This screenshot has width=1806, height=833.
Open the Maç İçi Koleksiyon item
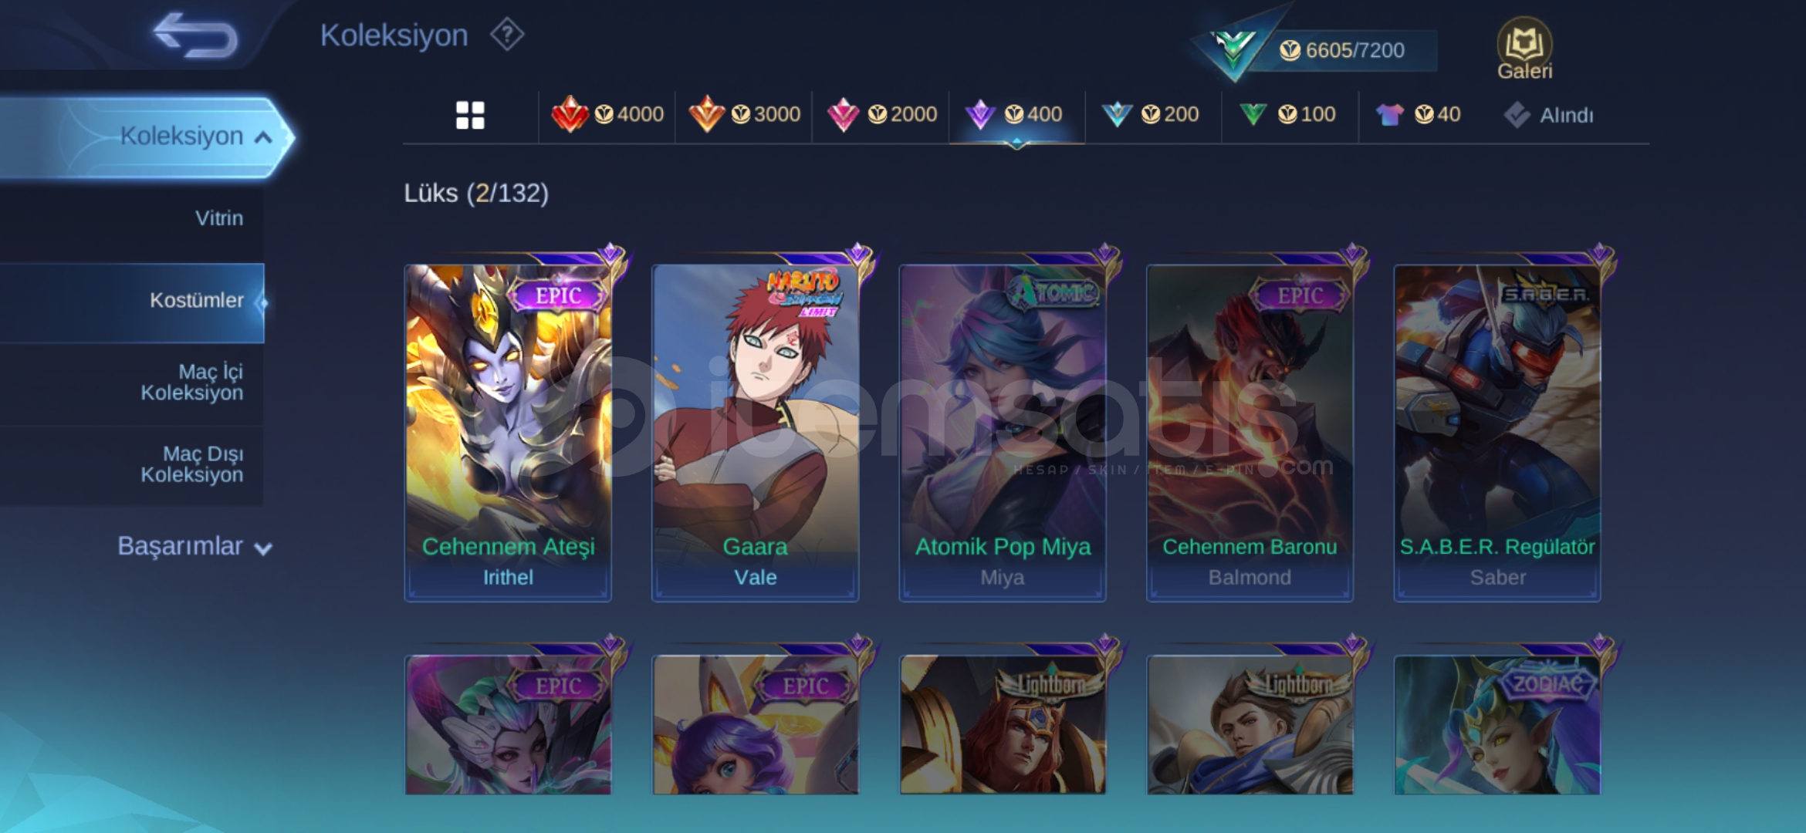coord(191,383)
